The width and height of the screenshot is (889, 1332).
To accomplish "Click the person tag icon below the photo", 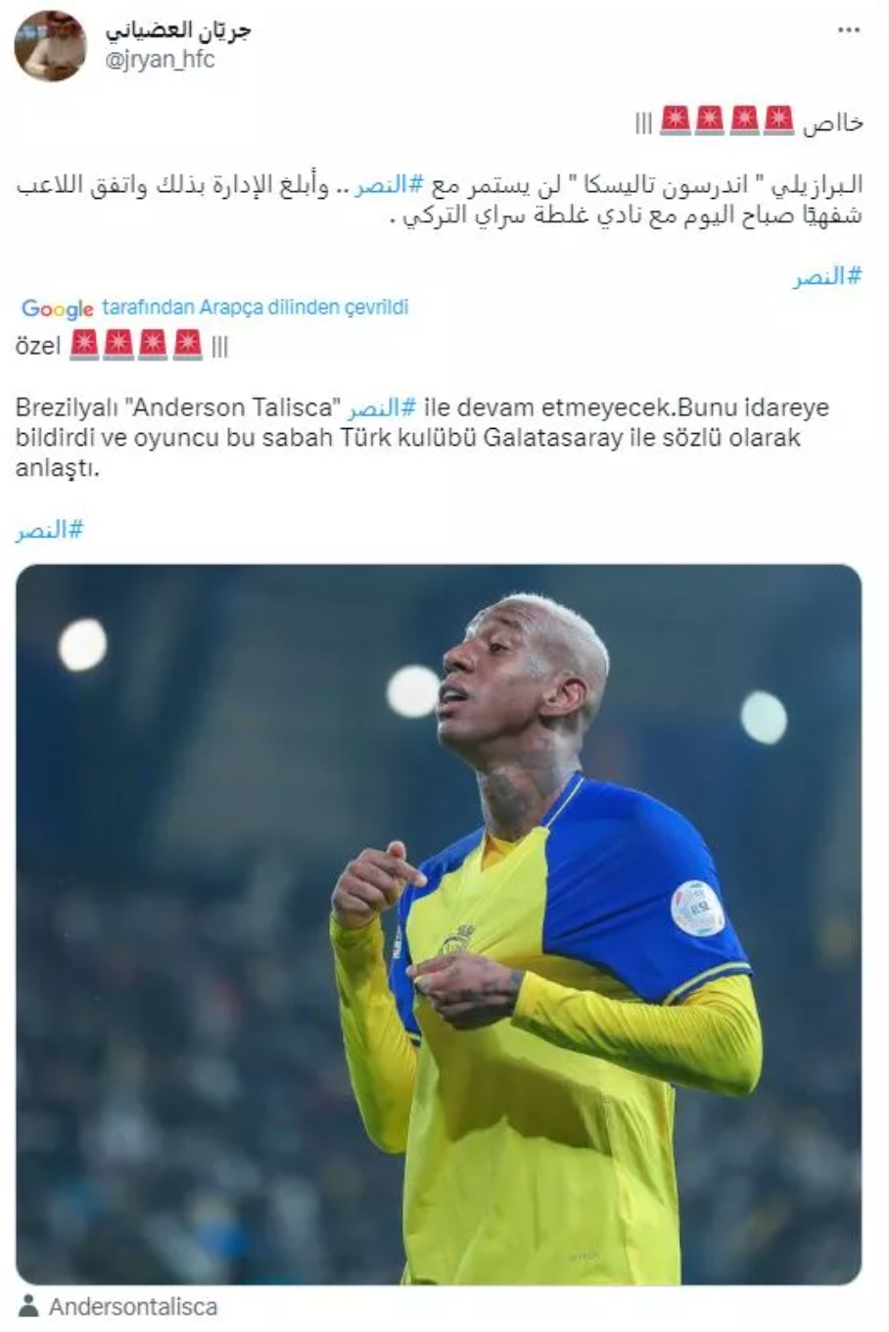I will (x=29, y=1307).
